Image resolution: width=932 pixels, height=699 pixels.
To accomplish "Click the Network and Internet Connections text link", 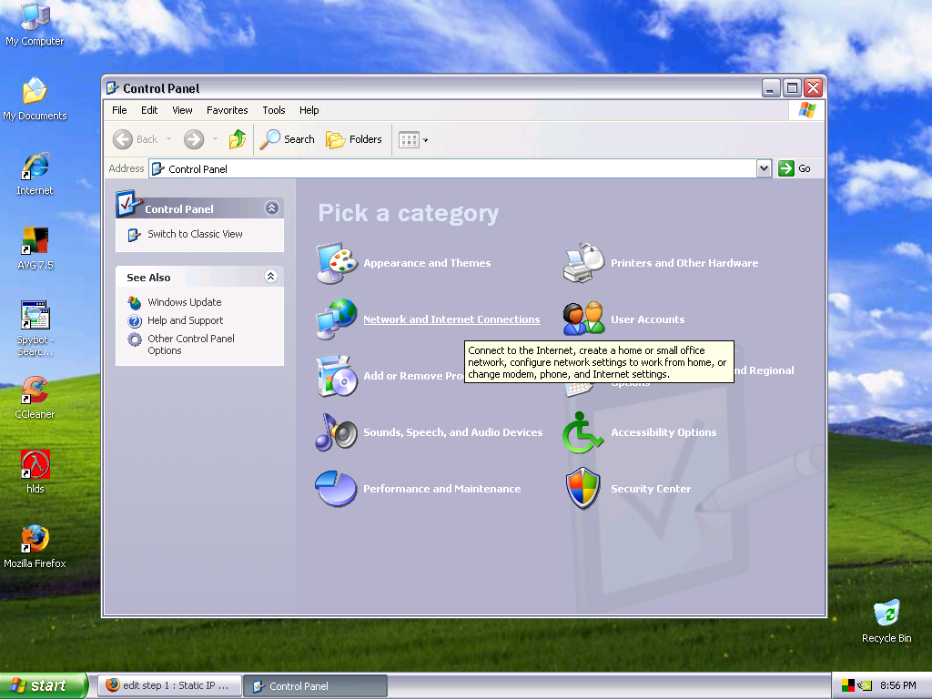I will [451, 319].
